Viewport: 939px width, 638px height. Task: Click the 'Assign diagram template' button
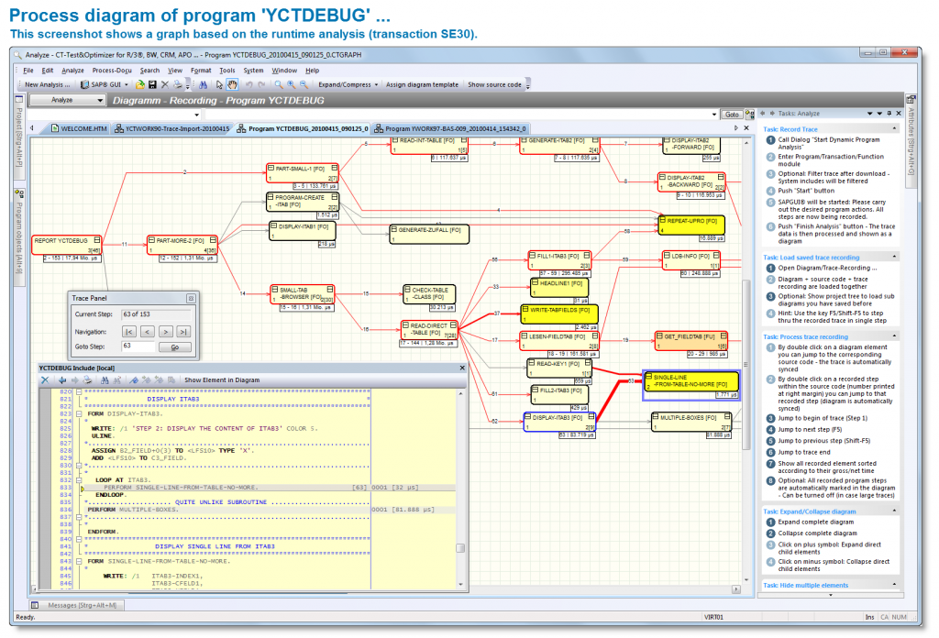[x=423, y=83]
